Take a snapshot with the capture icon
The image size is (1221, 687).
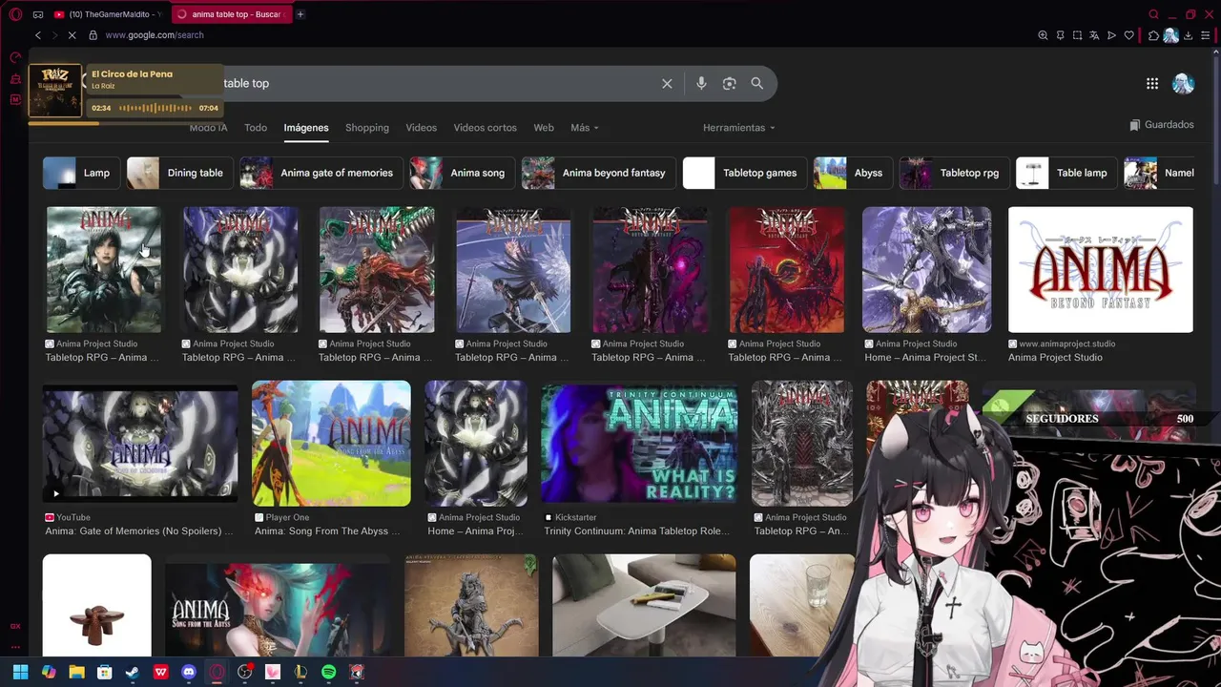1077,35
